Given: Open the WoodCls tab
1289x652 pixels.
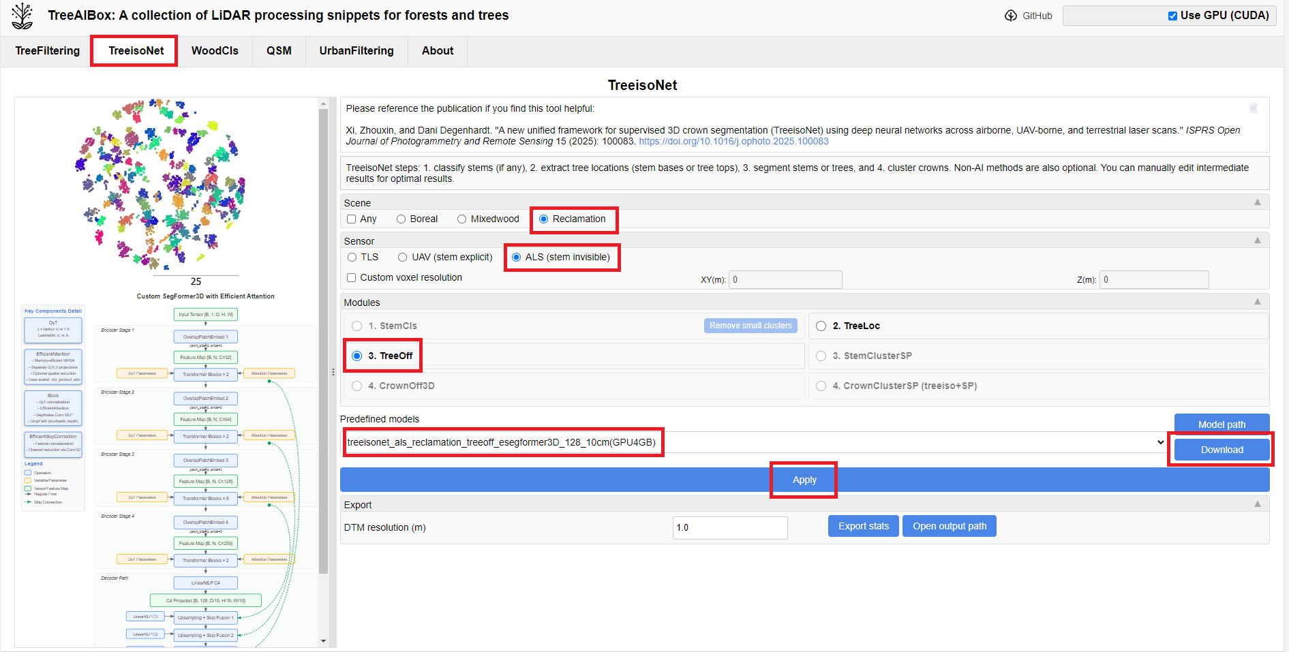Looking at the screenshot, I should [x=215, y=51].
